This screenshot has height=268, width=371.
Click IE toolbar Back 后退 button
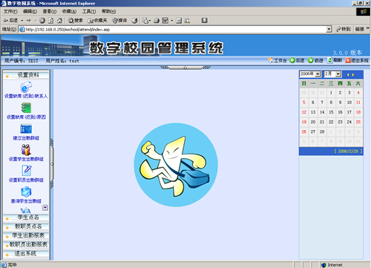tap(10, 21)
